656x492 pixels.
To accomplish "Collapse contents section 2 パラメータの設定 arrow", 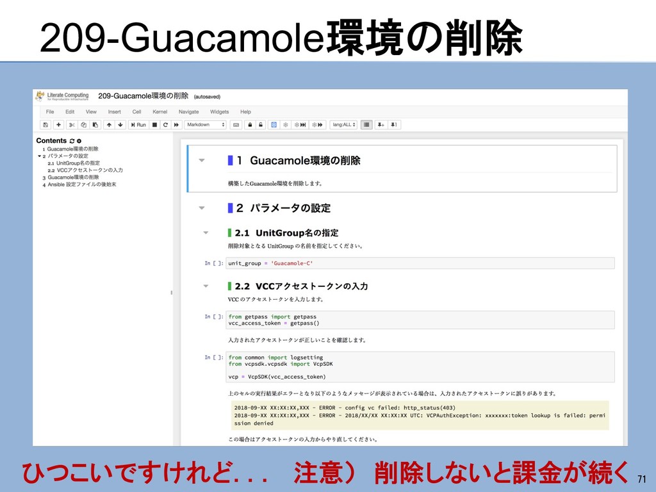I will point(39,156).
